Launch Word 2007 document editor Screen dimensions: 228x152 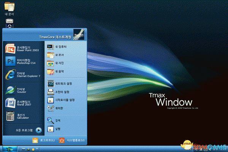tap(18, 103)
